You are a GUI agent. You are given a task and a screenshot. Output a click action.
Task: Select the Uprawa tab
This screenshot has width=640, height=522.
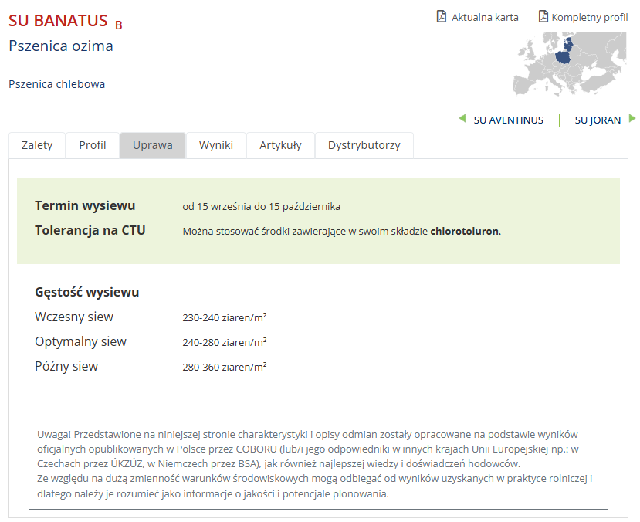153,145
